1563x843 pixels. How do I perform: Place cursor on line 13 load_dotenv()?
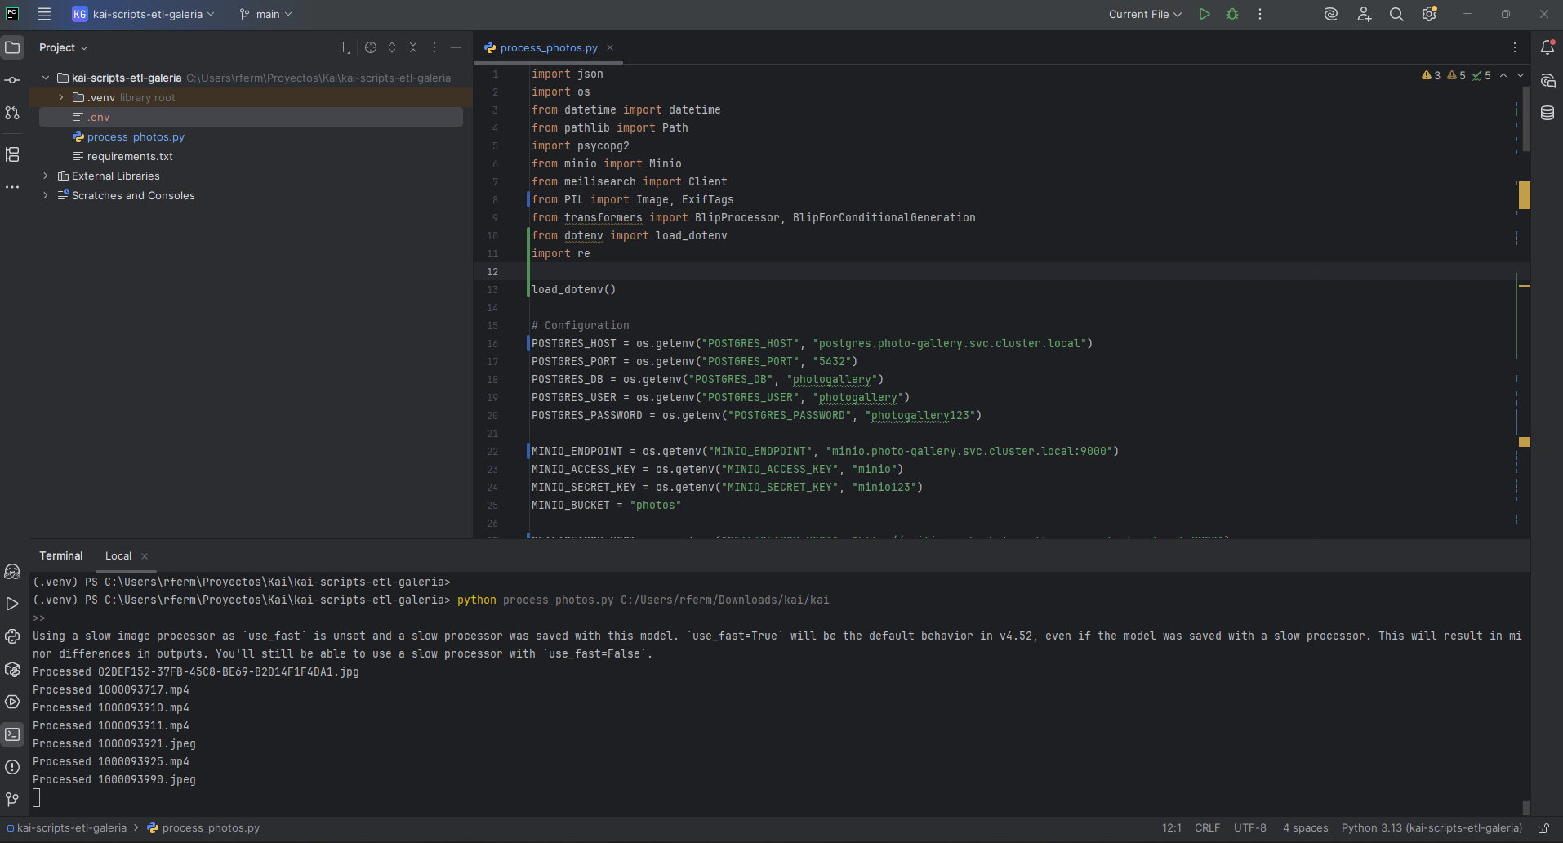click(573, 289)
